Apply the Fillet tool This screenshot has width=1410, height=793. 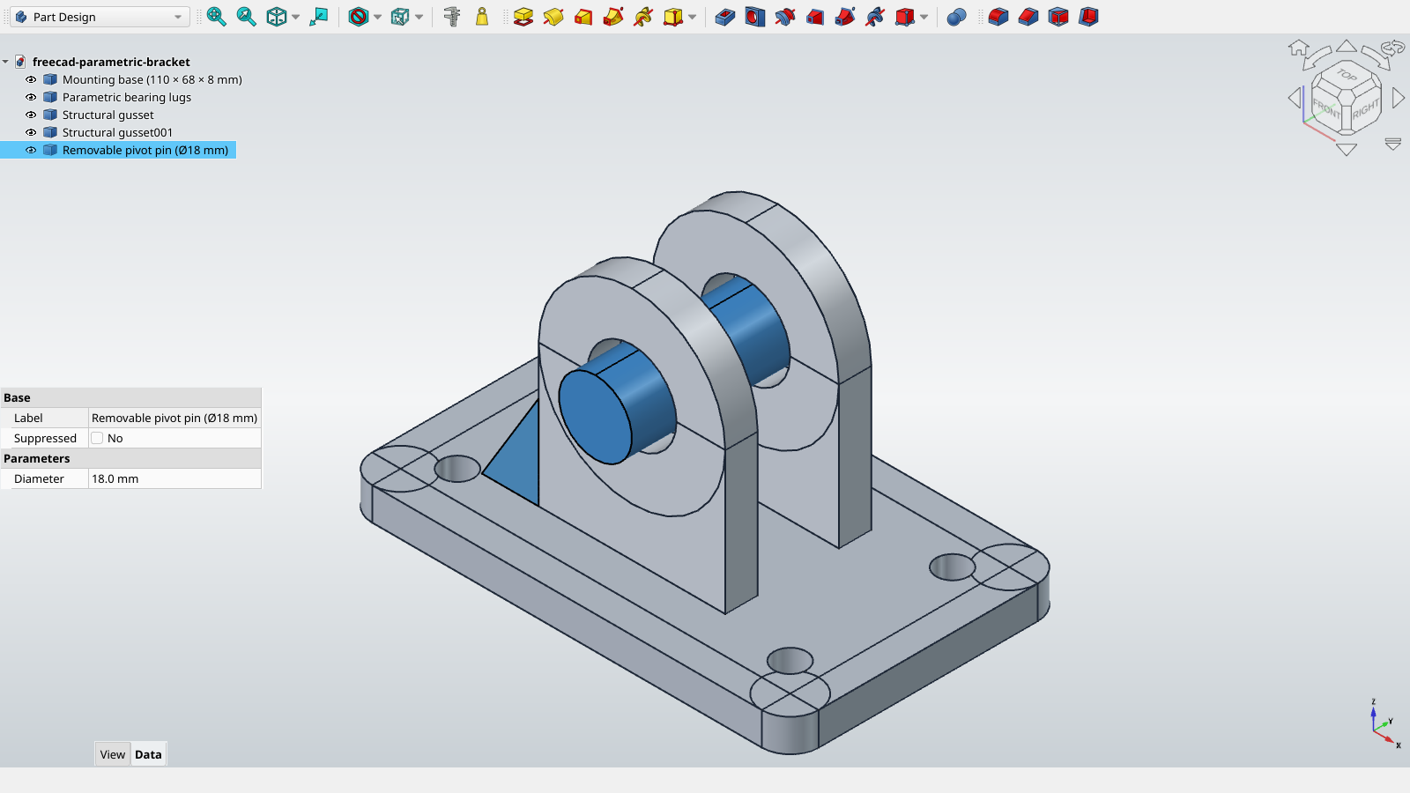998,17
